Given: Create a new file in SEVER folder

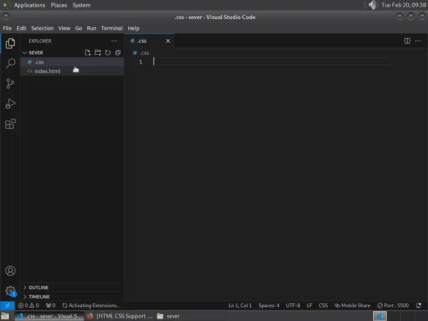Looking at the screenshot, I should click(x=88, y=53).
